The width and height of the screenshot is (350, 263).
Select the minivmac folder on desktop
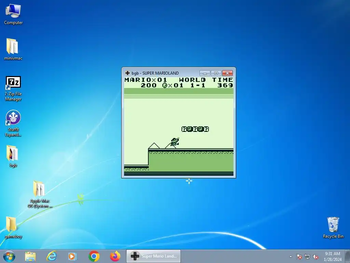click(x=13, y=49)
